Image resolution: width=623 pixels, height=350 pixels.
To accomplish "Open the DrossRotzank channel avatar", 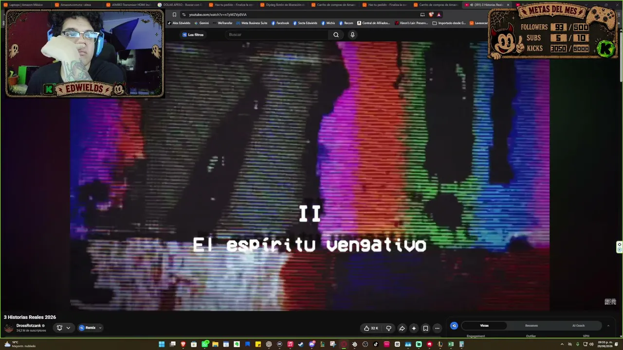I will (9, 328).
